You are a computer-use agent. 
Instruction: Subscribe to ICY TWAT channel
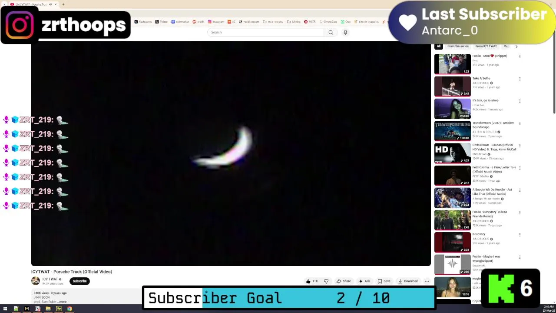pyautogui.click(x=79, y=281)
